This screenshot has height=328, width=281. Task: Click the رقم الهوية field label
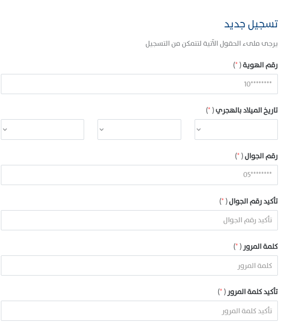pos(260,65)
